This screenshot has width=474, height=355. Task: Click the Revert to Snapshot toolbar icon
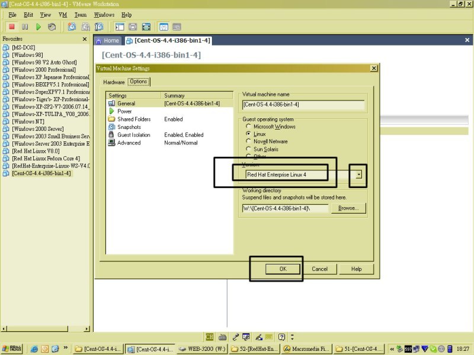85,27
